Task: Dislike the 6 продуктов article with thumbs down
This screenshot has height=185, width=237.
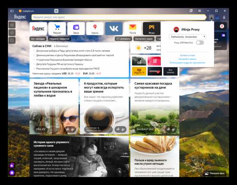Action: (x=123, y=129)
